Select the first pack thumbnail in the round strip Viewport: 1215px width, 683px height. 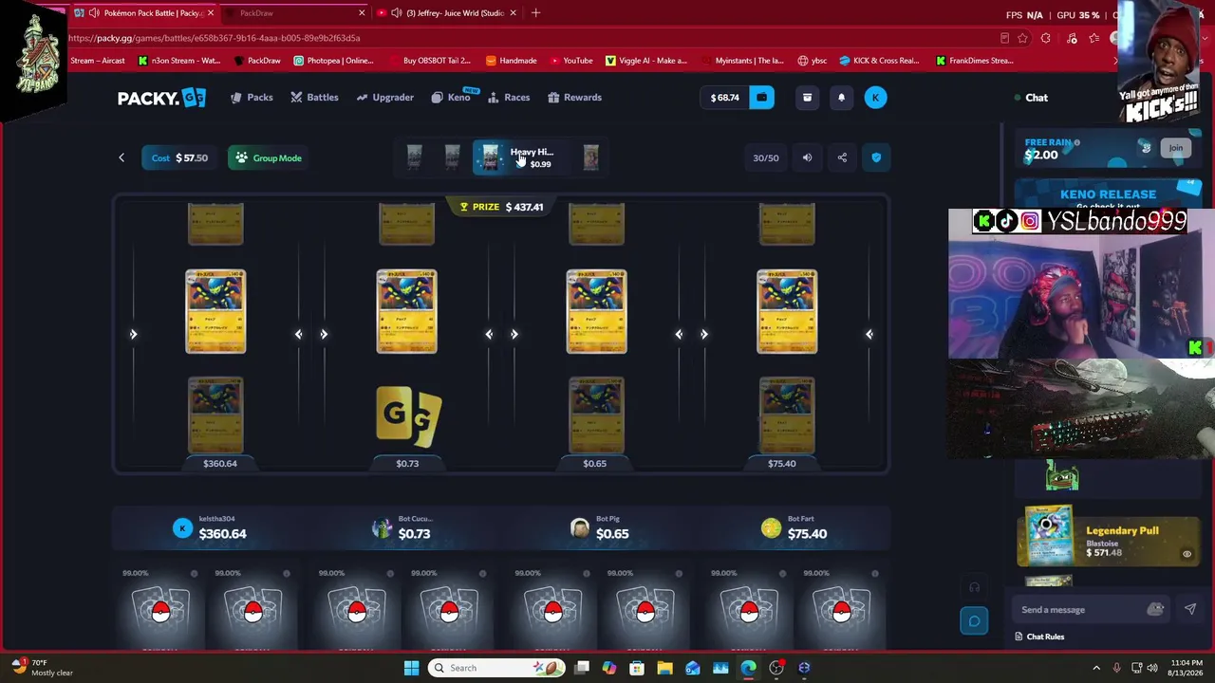(x=415, y=157)
